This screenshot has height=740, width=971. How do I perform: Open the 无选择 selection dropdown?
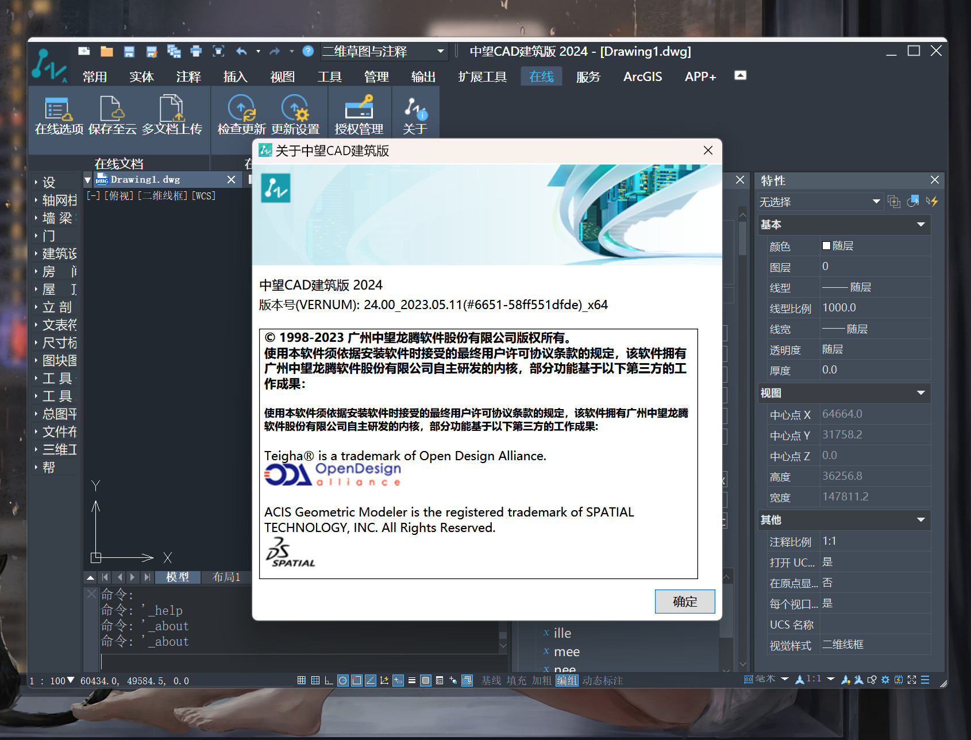click(820, 202)
